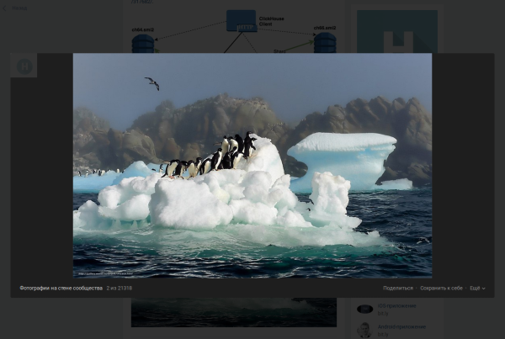Click Поделиться to share the photo
The height and width of the screenshot is (339, 505).
tap(398, 289)
